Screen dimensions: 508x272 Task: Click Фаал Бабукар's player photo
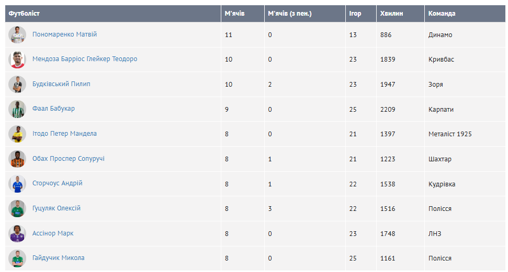tap(17, 109)
